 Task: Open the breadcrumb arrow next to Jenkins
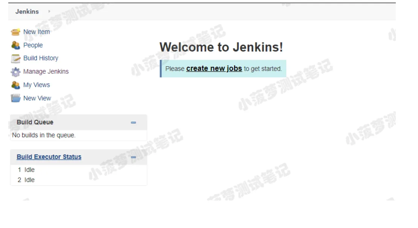[49, 11]
